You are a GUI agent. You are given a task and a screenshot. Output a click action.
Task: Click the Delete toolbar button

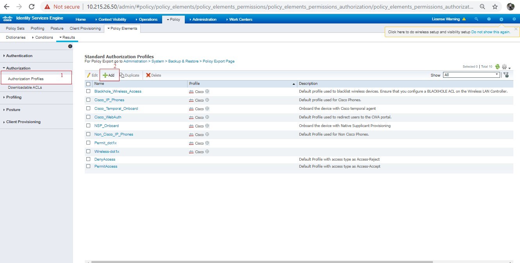154,75
